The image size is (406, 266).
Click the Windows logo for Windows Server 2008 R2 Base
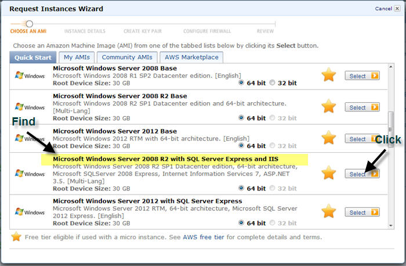30,107
